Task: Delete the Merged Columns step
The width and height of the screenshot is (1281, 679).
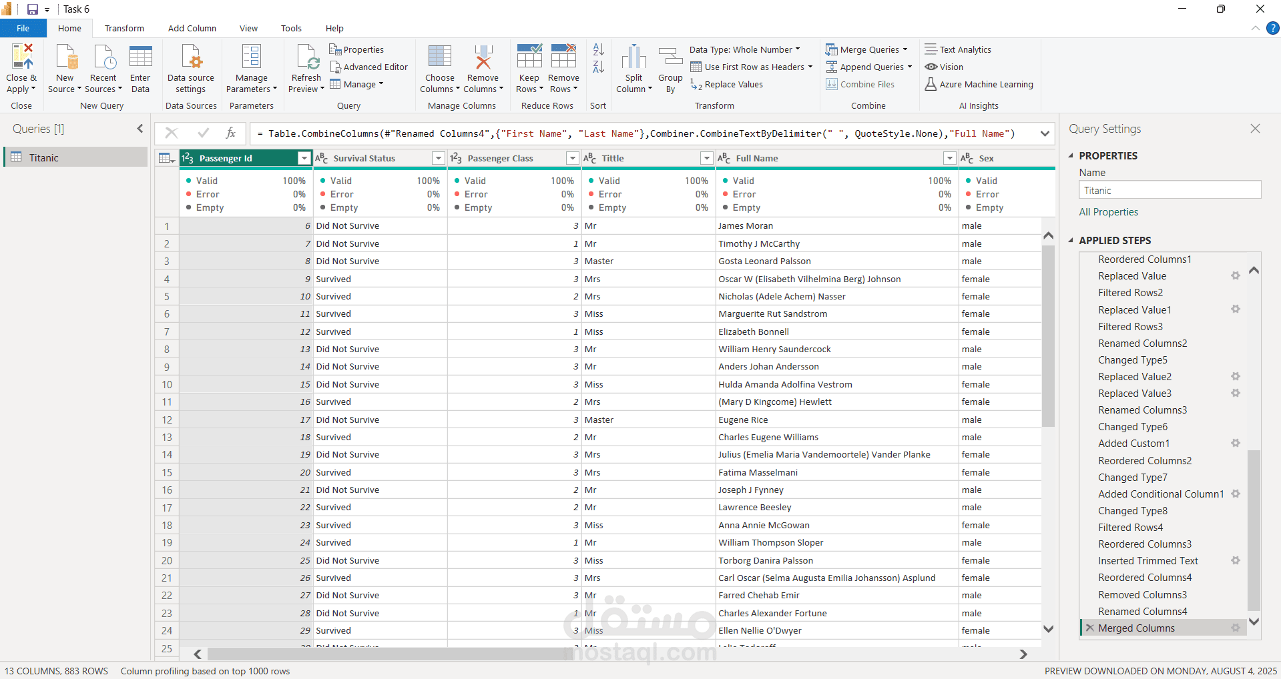Action: [1089, 628]
